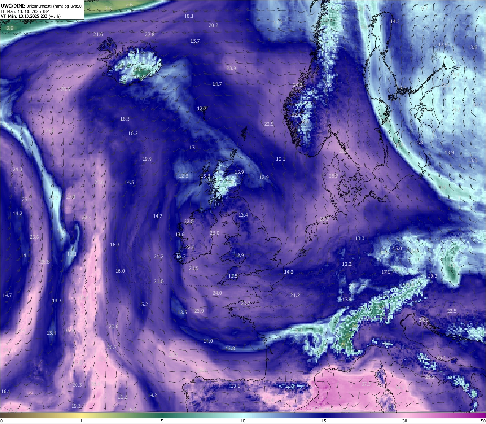This screenshot has height=424, width=486.
Task: Click the 16.2 map value
Action: pyautogui.click(x=133, y=133)
